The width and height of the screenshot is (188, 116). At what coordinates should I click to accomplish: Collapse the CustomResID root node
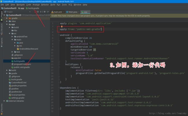[4, 15]
